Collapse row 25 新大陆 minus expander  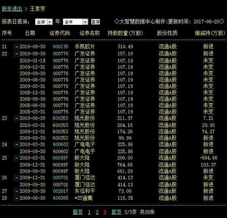click(x=17, y=158)
